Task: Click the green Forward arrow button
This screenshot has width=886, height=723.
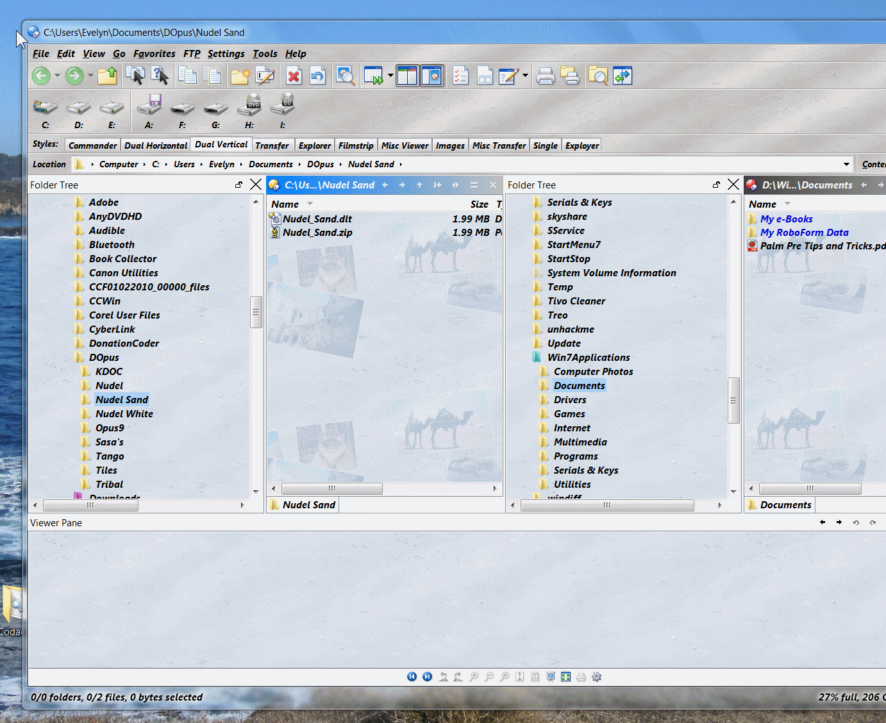Action: point(74,76)
